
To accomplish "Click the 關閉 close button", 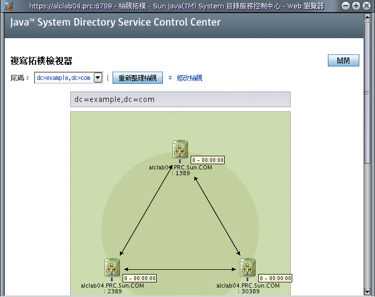I will [343, 61].
